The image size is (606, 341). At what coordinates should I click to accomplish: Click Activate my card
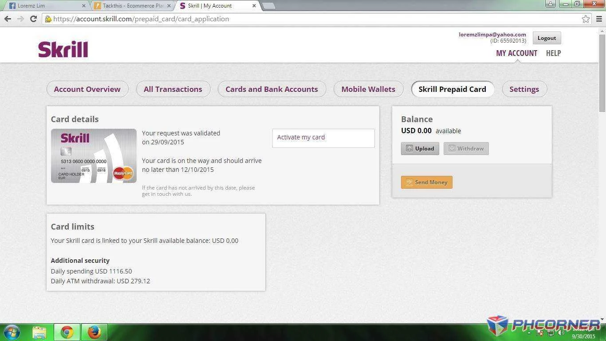point(323,138)
